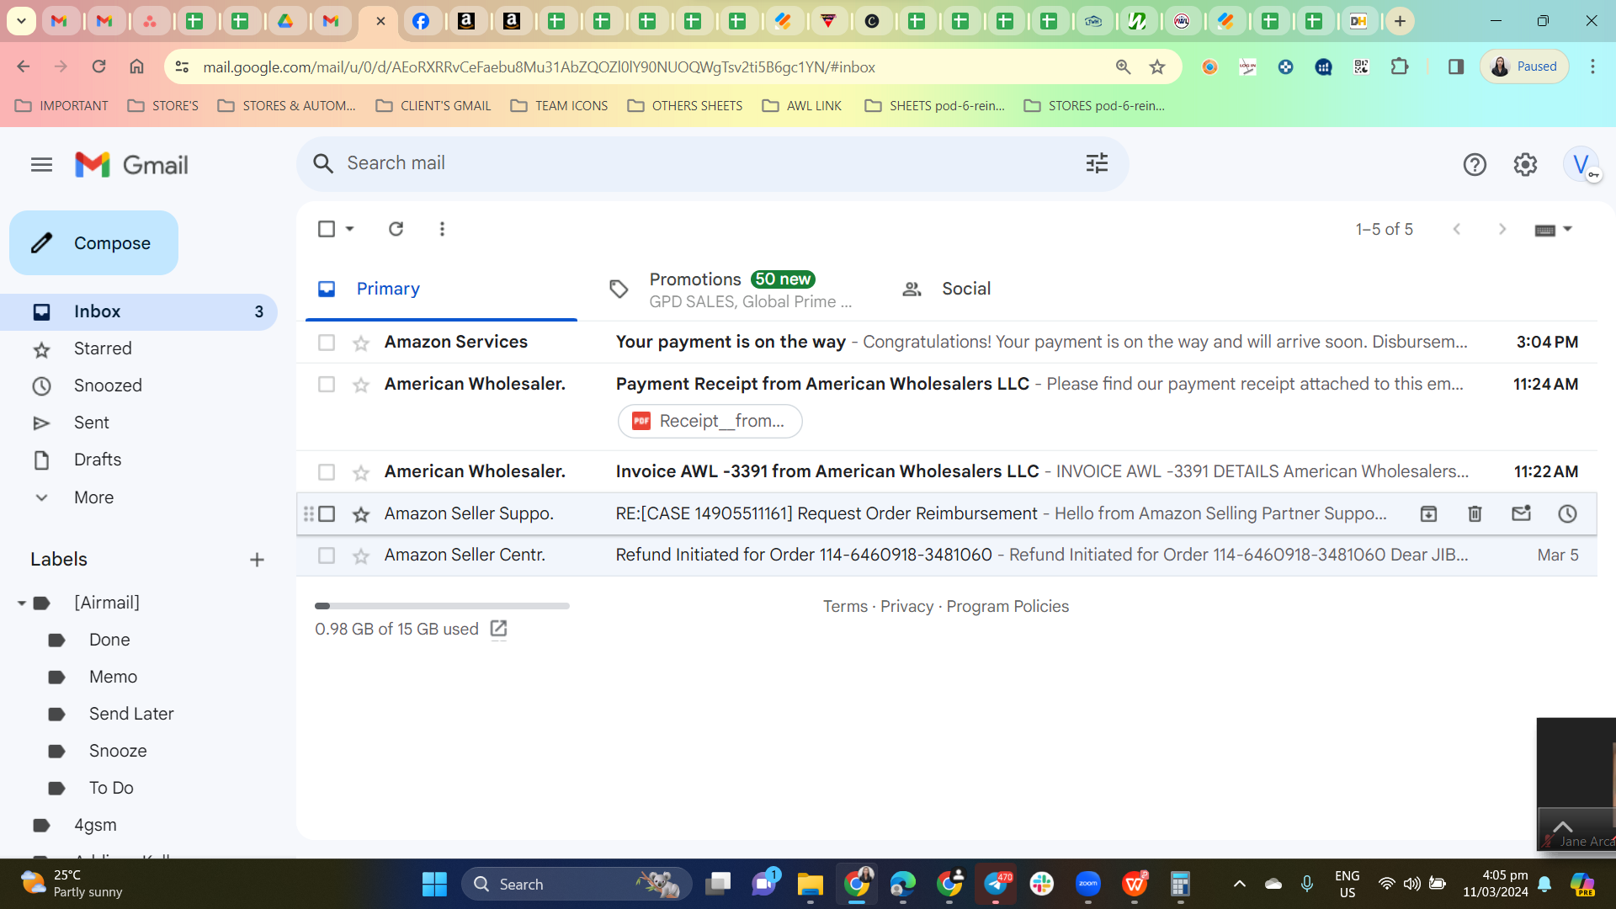Viewport: 1616px width, 909px height.
Task: Collapse the [Airmail] label group
Action: [x=21, y=603]
